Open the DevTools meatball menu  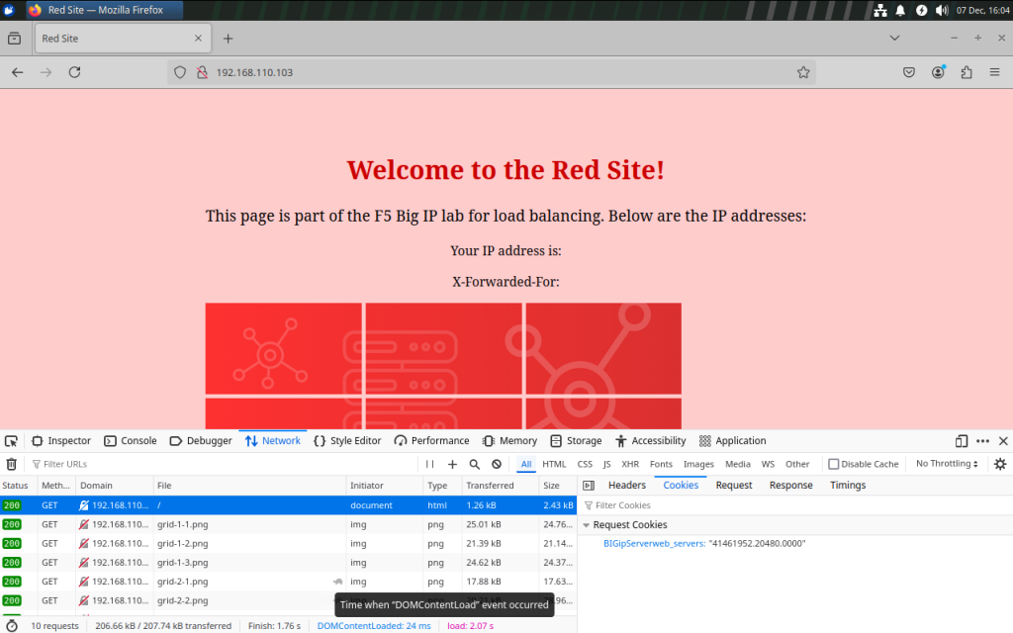pyautogui.click(x=983, y=440)
